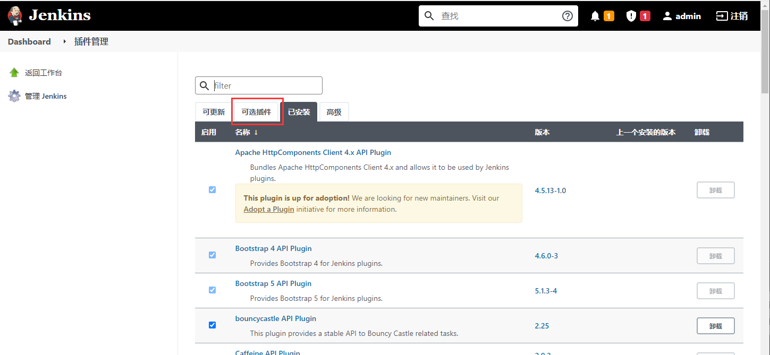The height and width of the screenshot is (355, 770).
Task: Click text 'Provides Bootstrap 4 for Jenkins plugins.'
Action: pos(316,263)
